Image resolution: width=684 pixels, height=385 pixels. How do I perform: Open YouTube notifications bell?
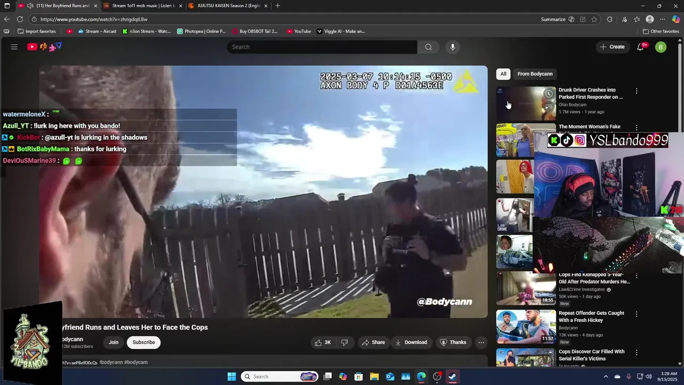[640, 47]
